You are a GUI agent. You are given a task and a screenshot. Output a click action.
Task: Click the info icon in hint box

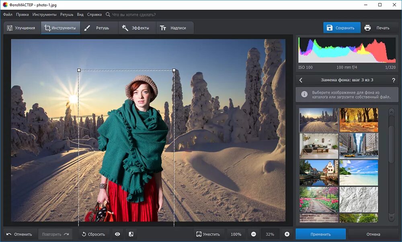[304, 94]
